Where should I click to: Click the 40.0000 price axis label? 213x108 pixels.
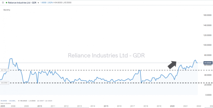208,75
